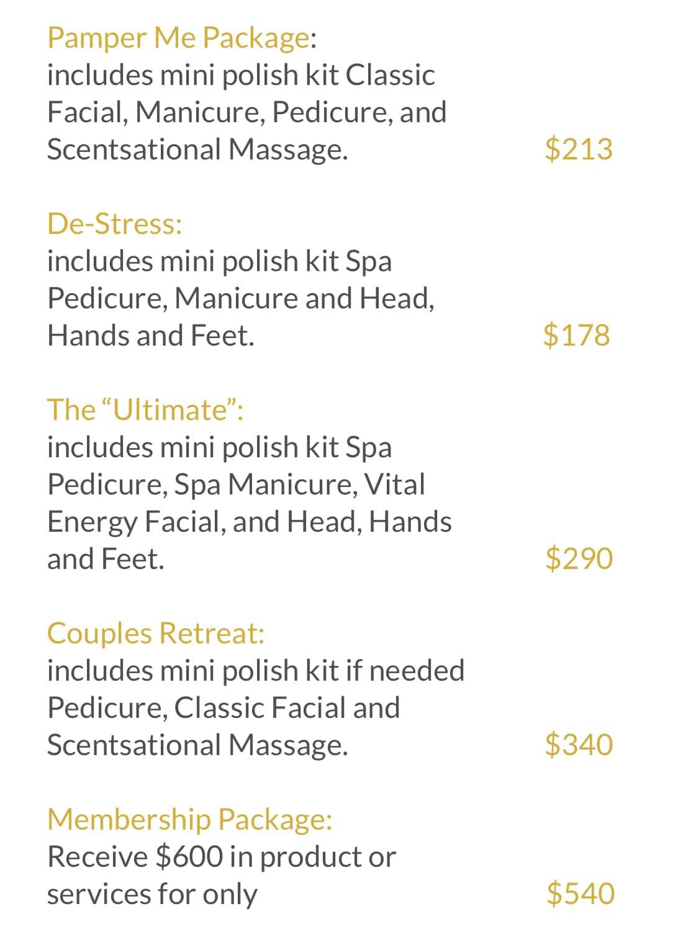This screenshot has width=678, height=927.
Task: Open the De-Stress package title
Action: [x=115, y=224]
